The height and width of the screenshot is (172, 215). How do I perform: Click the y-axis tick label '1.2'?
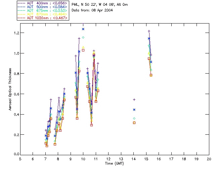click(16, 33)
